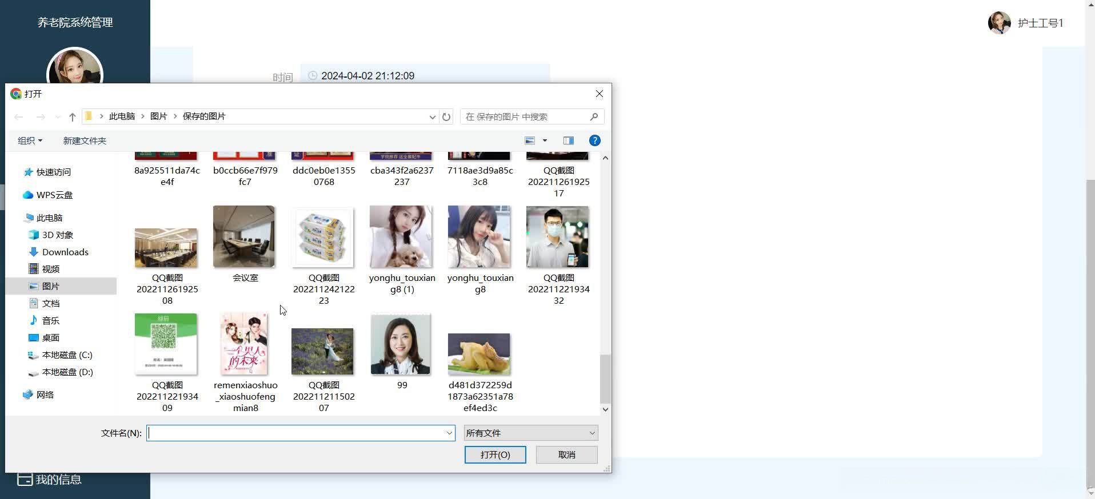Click the search box for 保存的图片
This screenshot has height=499, width=1095.
tap(532, 116)
